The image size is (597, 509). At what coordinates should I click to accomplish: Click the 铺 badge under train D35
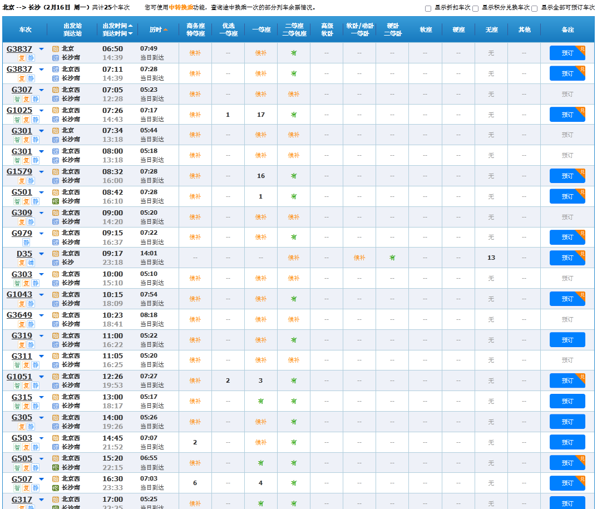click(x=31, y=263)
